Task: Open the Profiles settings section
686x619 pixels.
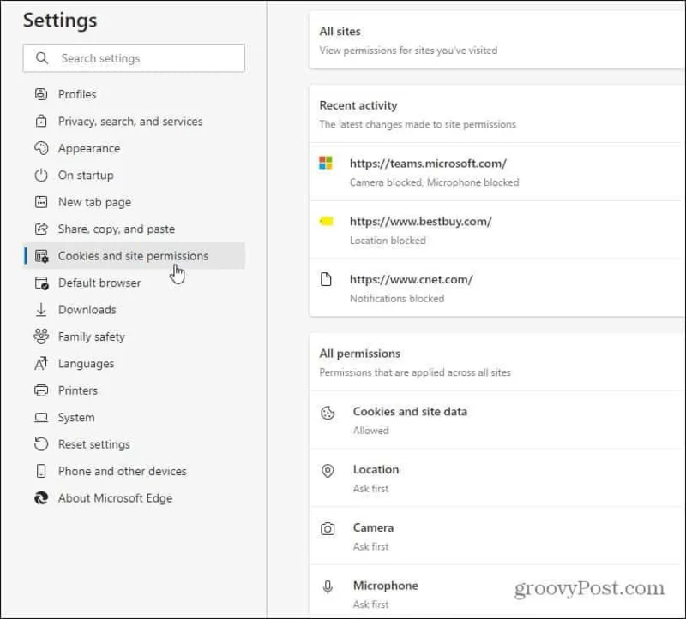Action: pos(134,94)
